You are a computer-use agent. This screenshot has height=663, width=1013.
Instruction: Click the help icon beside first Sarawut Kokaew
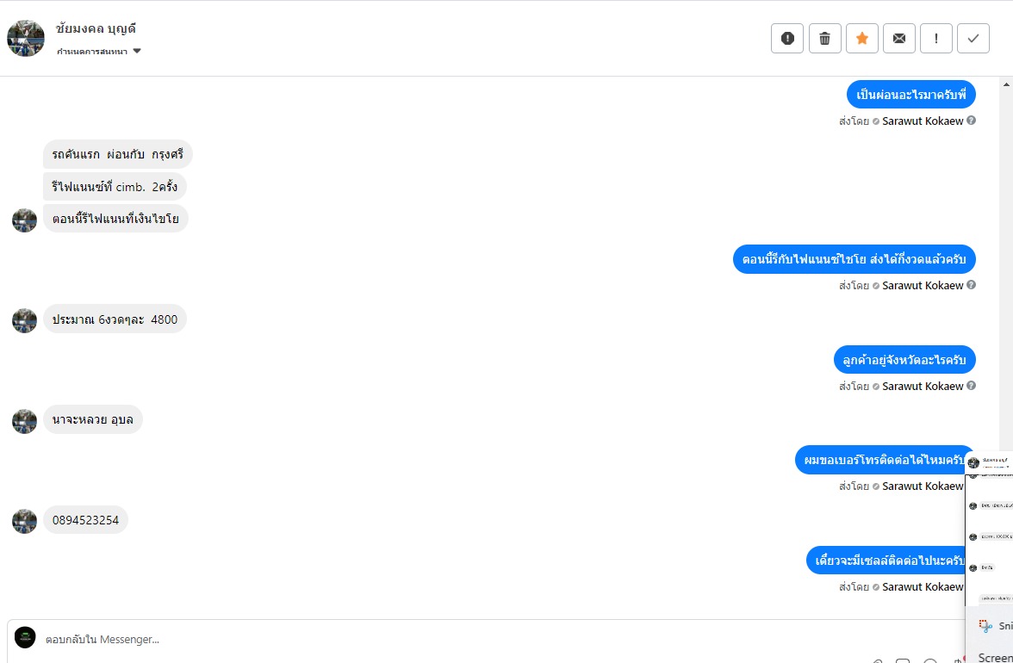coord(971,121)
